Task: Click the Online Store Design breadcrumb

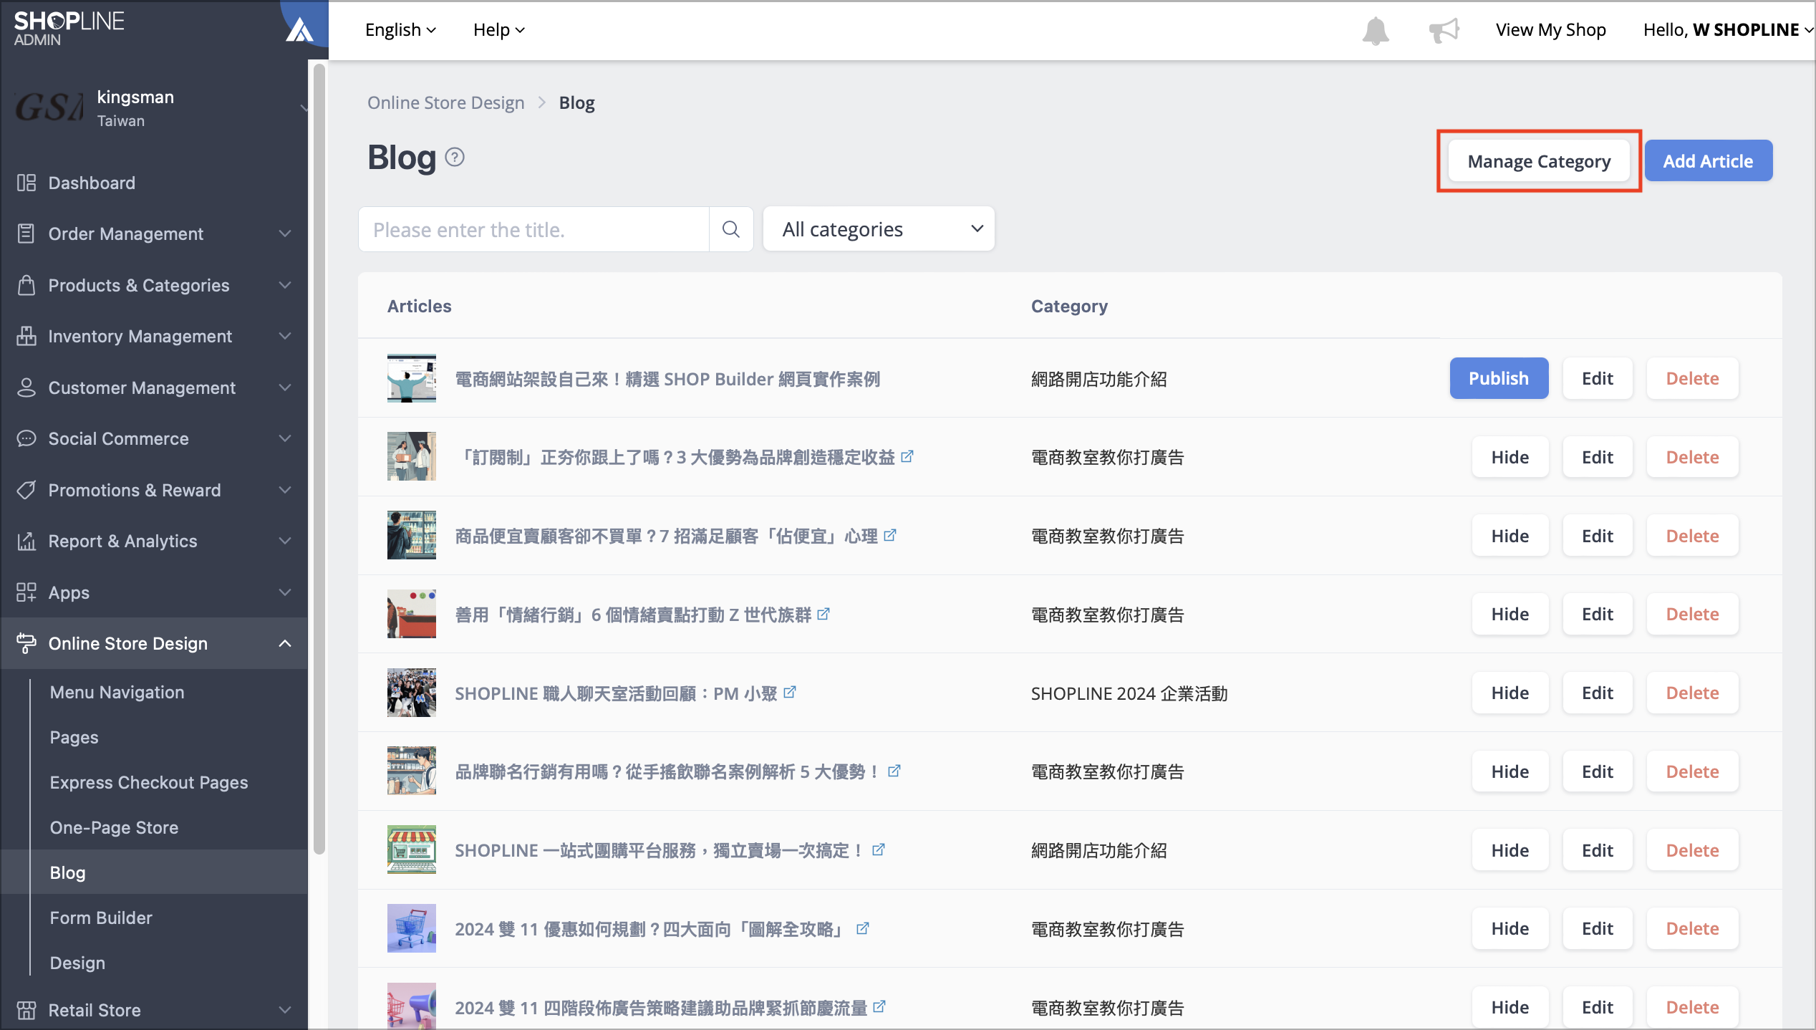Action: tap(445, 102)
